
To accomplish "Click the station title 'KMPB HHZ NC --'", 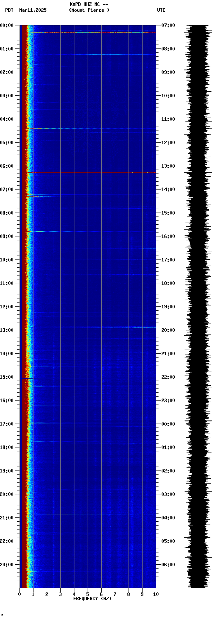I will pyautogui.click(x=89, y=4).
